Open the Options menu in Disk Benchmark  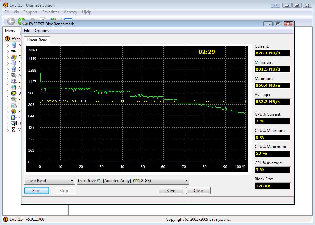[42, 30]
